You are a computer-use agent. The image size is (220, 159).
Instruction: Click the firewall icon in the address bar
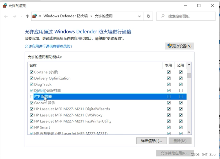coord(35,16)
